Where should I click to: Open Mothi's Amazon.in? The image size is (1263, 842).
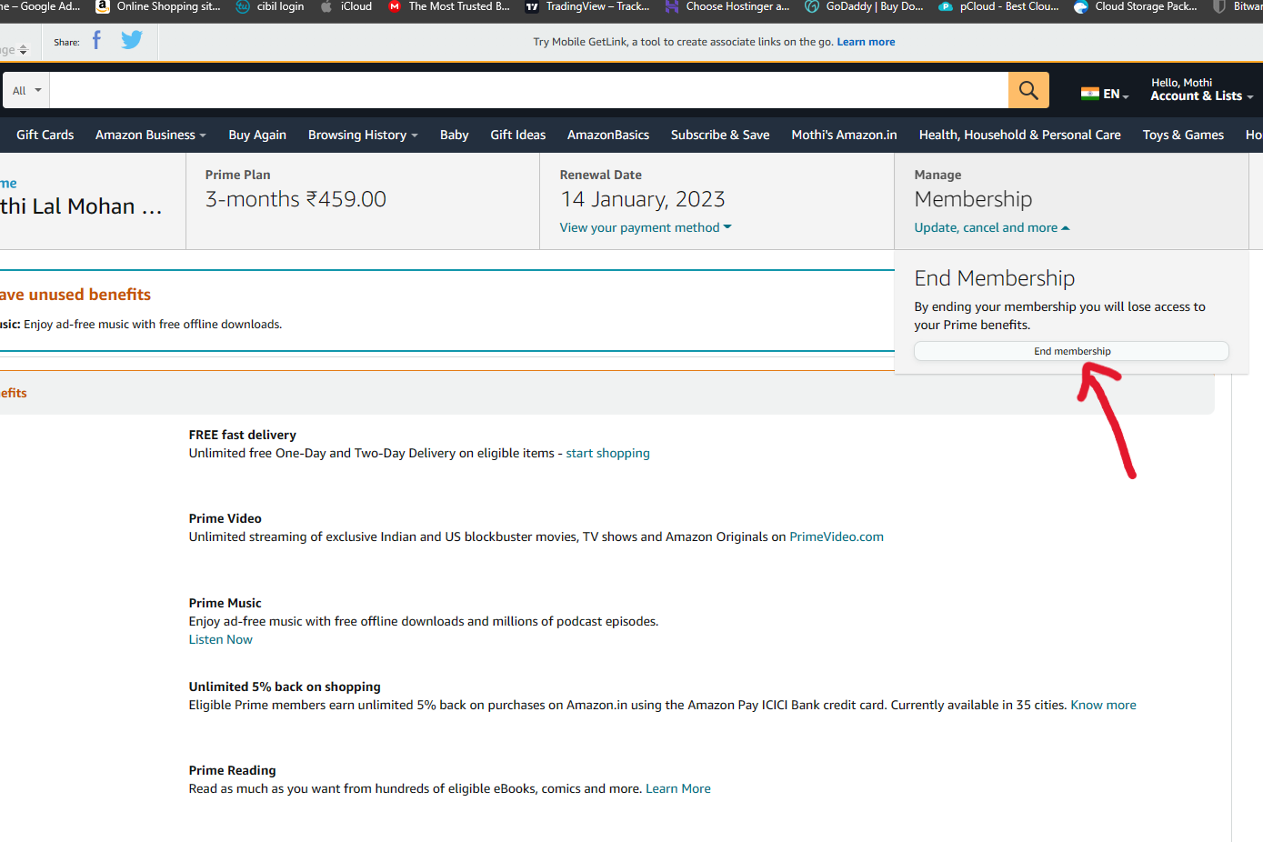(x=844, y=135)
